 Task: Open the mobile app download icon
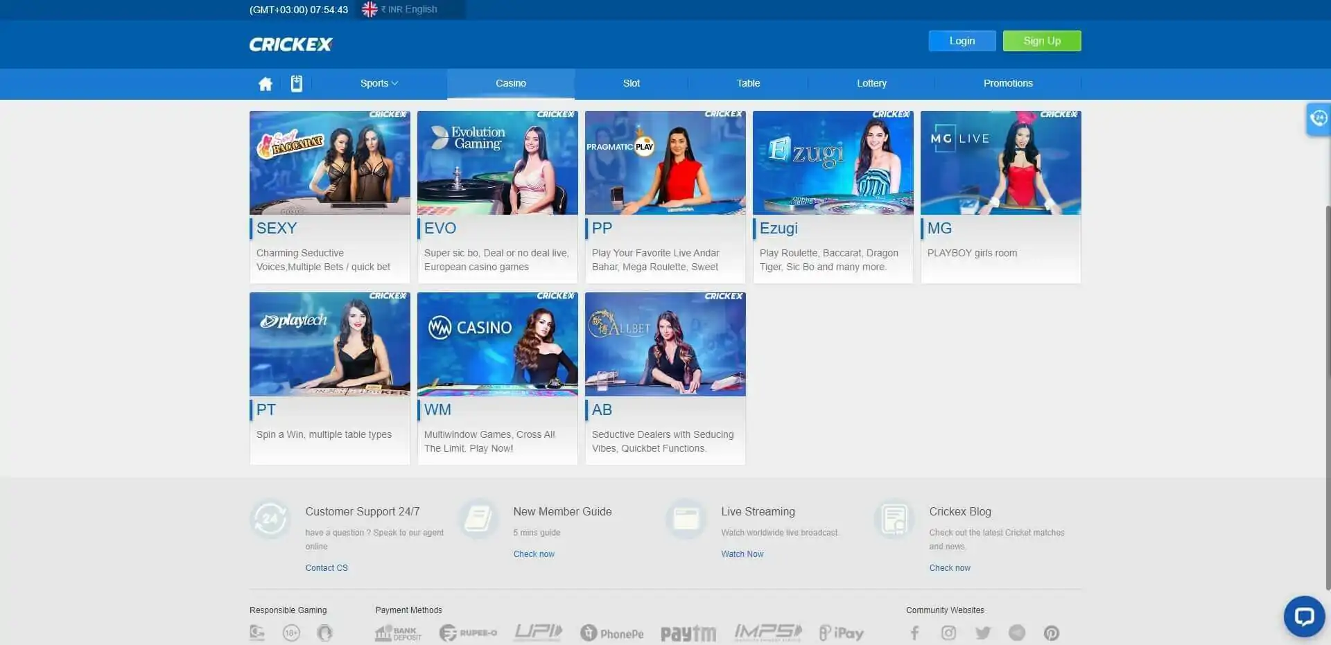297,84
